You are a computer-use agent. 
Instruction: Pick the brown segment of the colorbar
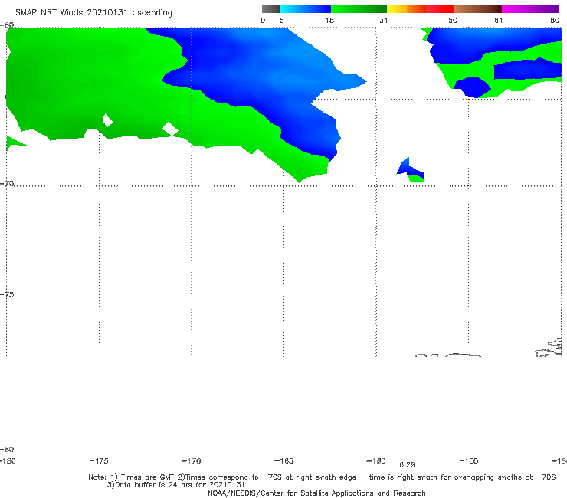[477, 9]
